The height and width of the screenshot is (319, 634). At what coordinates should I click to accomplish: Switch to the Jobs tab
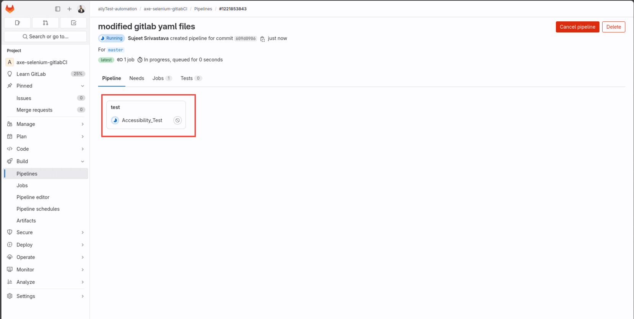coord(162,78)
